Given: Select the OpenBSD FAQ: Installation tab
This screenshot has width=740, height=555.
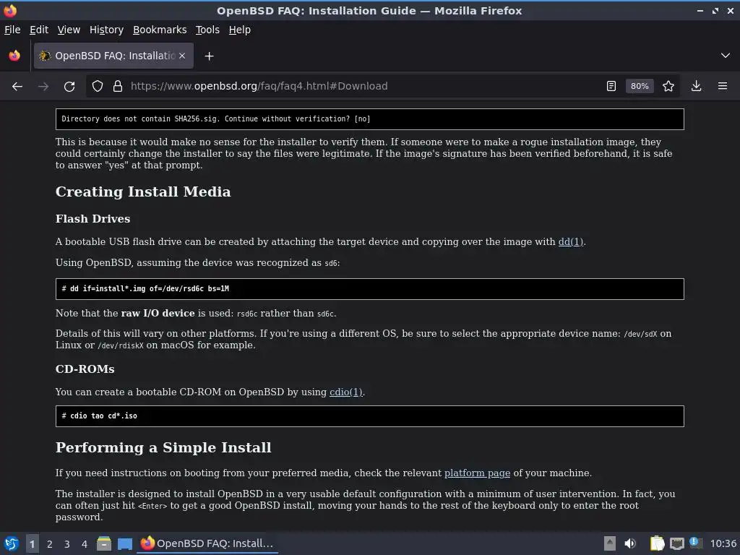Looking at the screenshot, I should coord(113,56).
